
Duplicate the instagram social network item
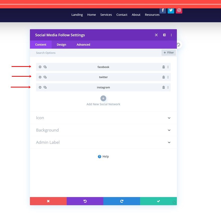tap(45, 87)
